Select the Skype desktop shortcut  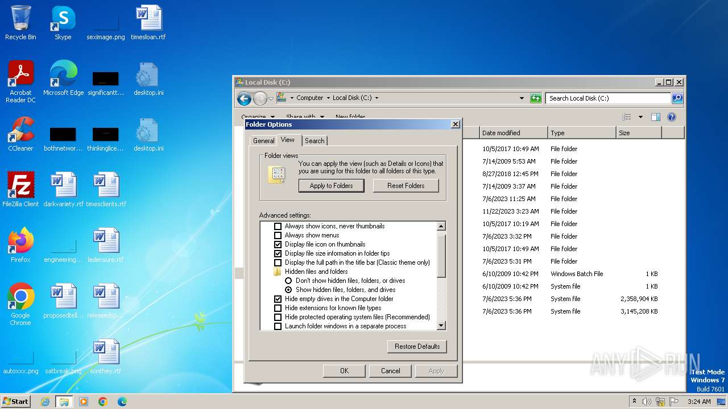(63, 23)
